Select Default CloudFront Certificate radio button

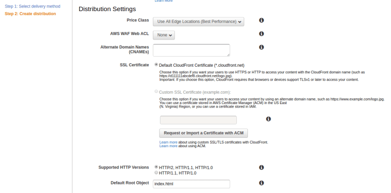point(156,64)
